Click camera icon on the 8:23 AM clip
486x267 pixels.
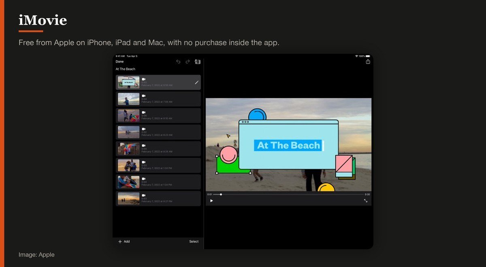(143, 129)
